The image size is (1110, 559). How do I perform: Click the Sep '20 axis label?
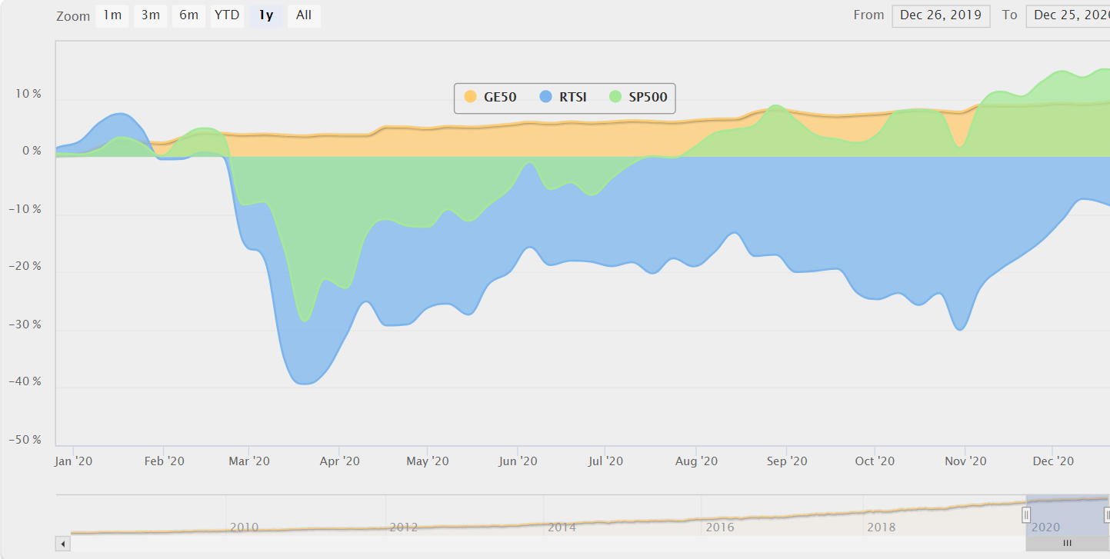point(787,461)
